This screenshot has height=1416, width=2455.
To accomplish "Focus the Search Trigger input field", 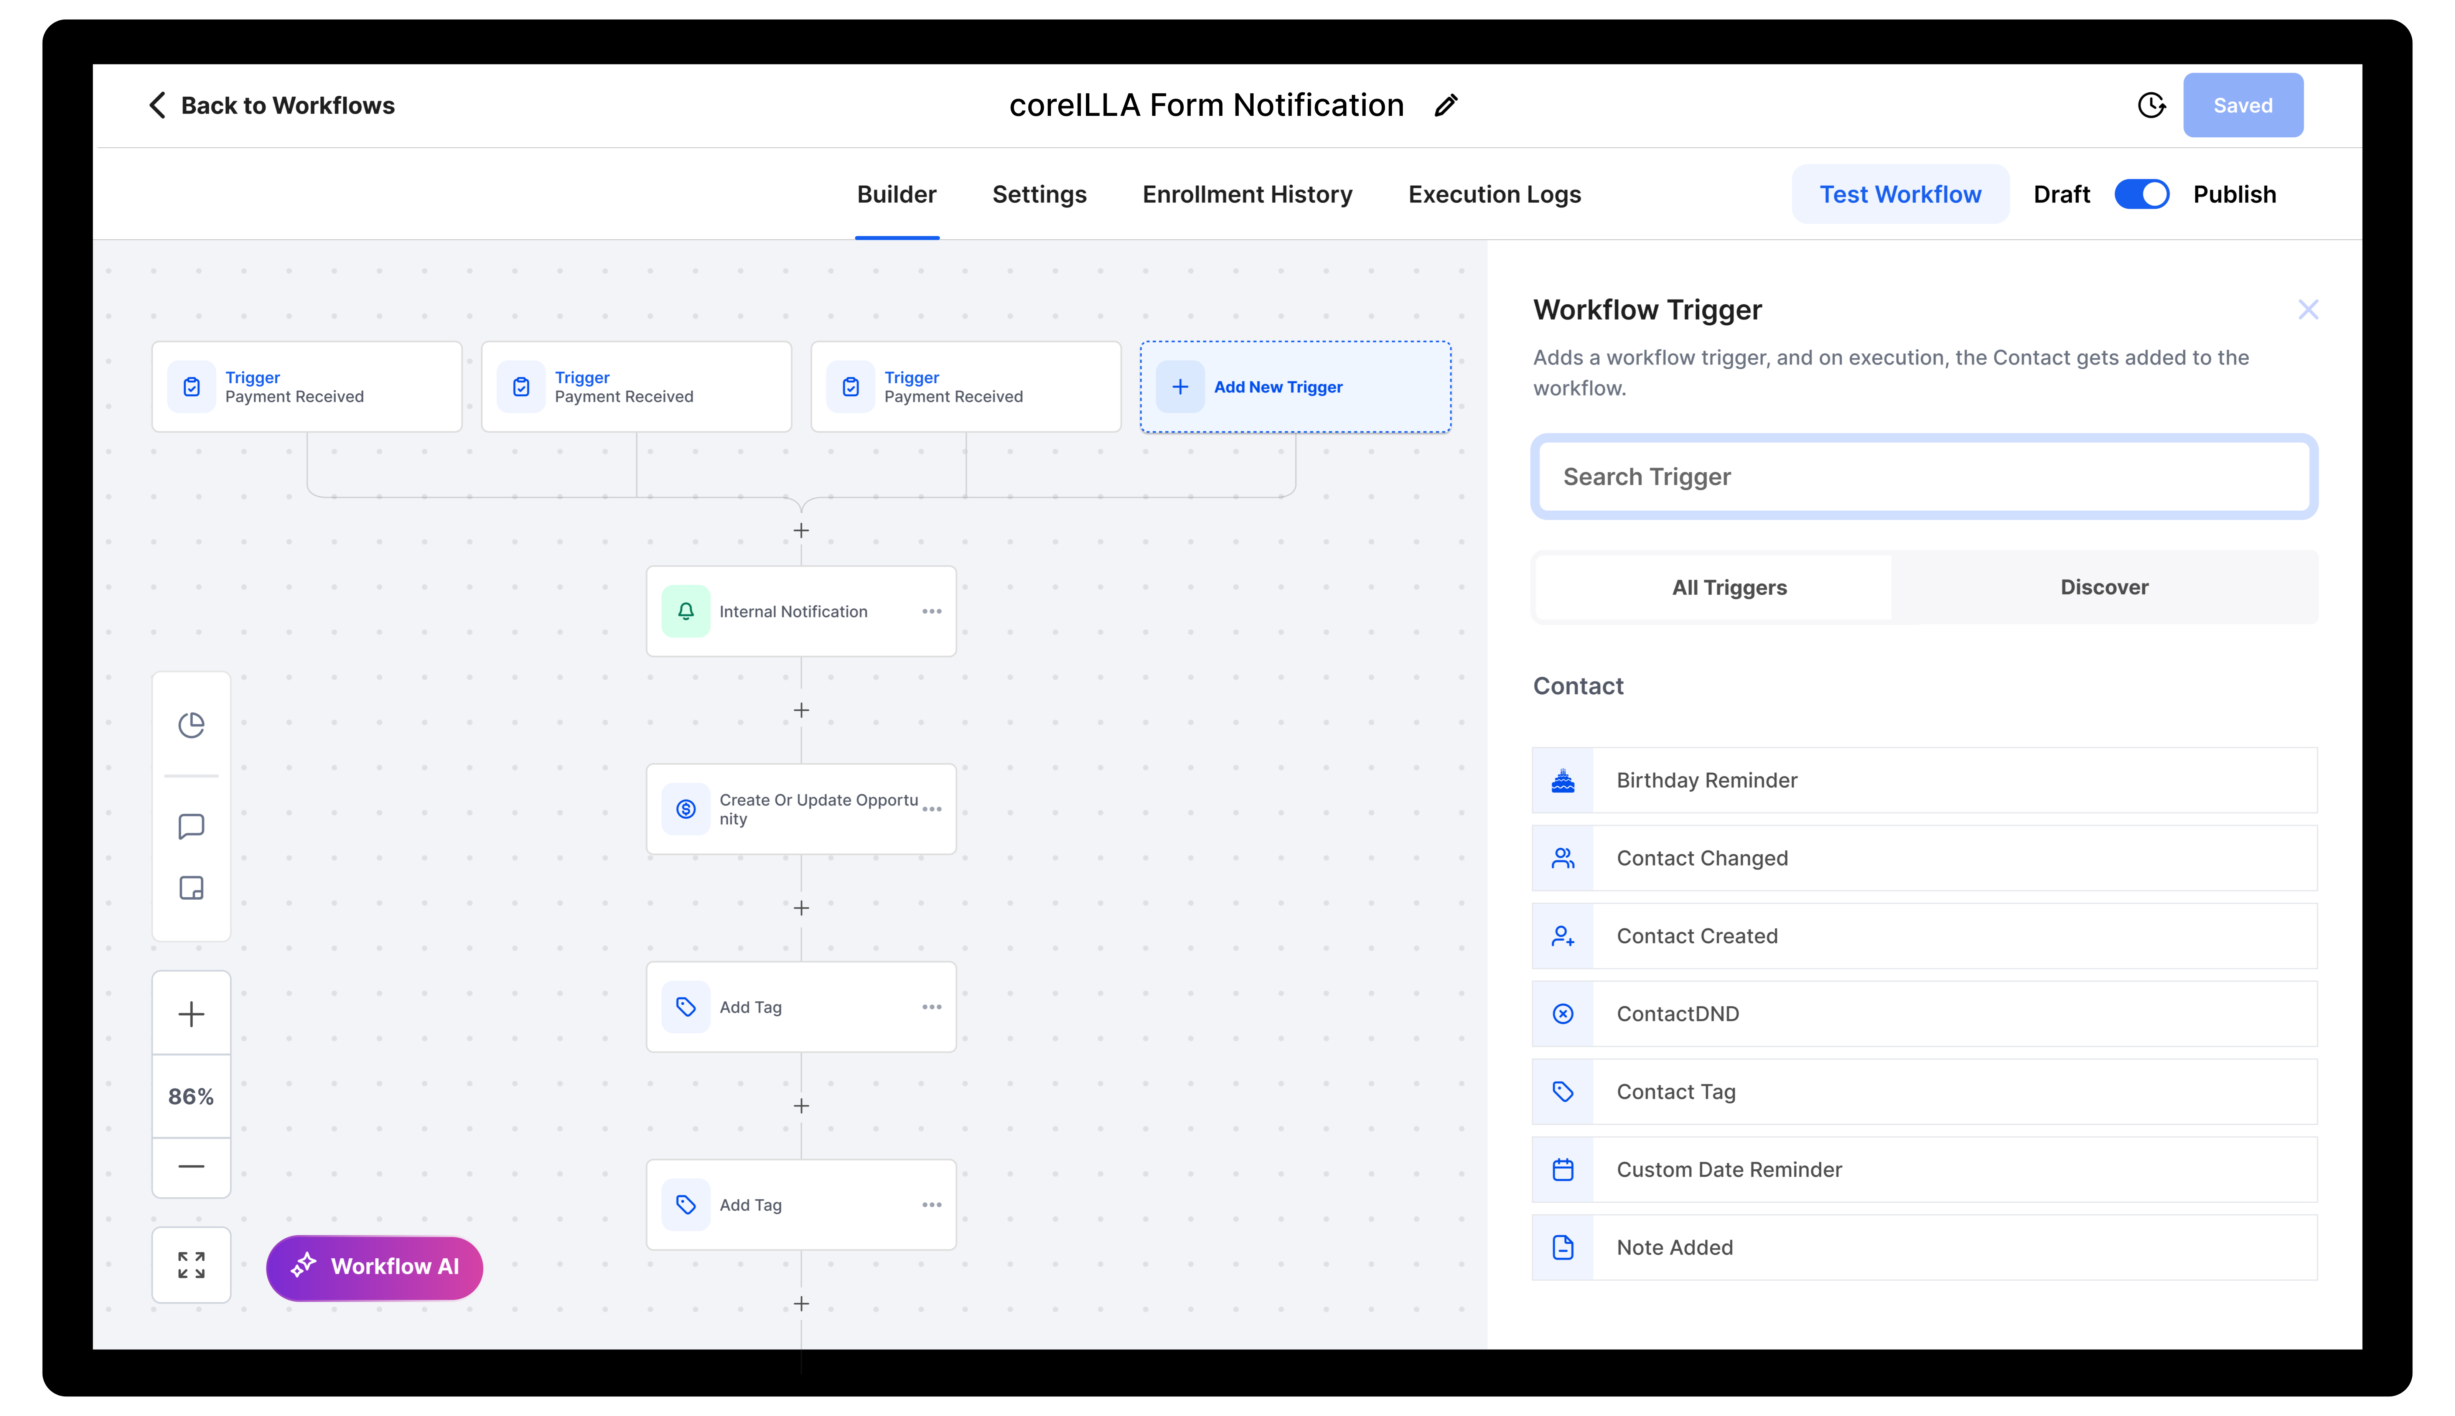I will click(1924, 476).
